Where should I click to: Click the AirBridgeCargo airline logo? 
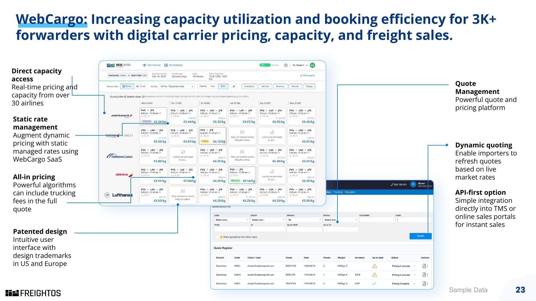point(120,156)
